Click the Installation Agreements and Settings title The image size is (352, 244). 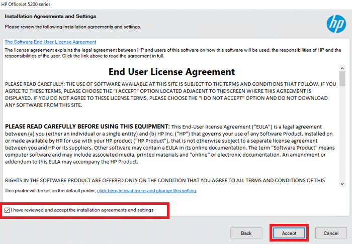[x=50, y=16]
